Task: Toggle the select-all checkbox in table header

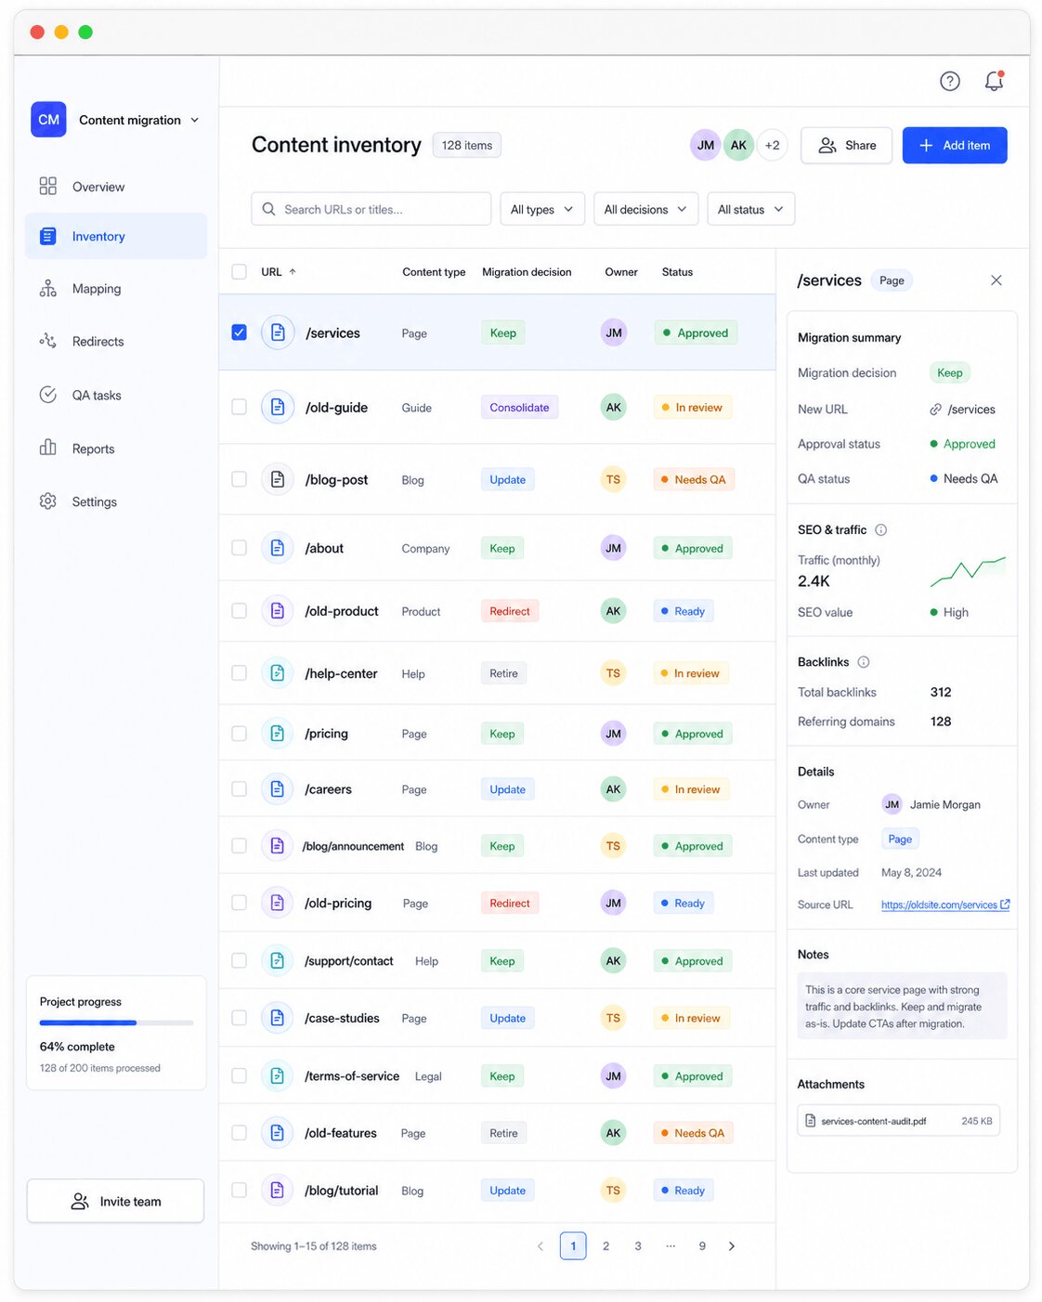Action: 239,272
